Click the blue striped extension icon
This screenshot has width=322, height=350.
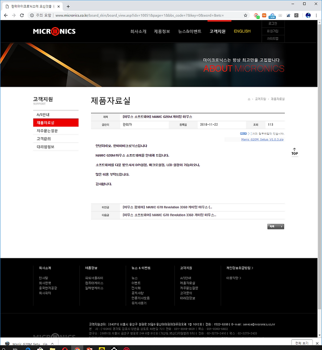click(x=288, y=15)
